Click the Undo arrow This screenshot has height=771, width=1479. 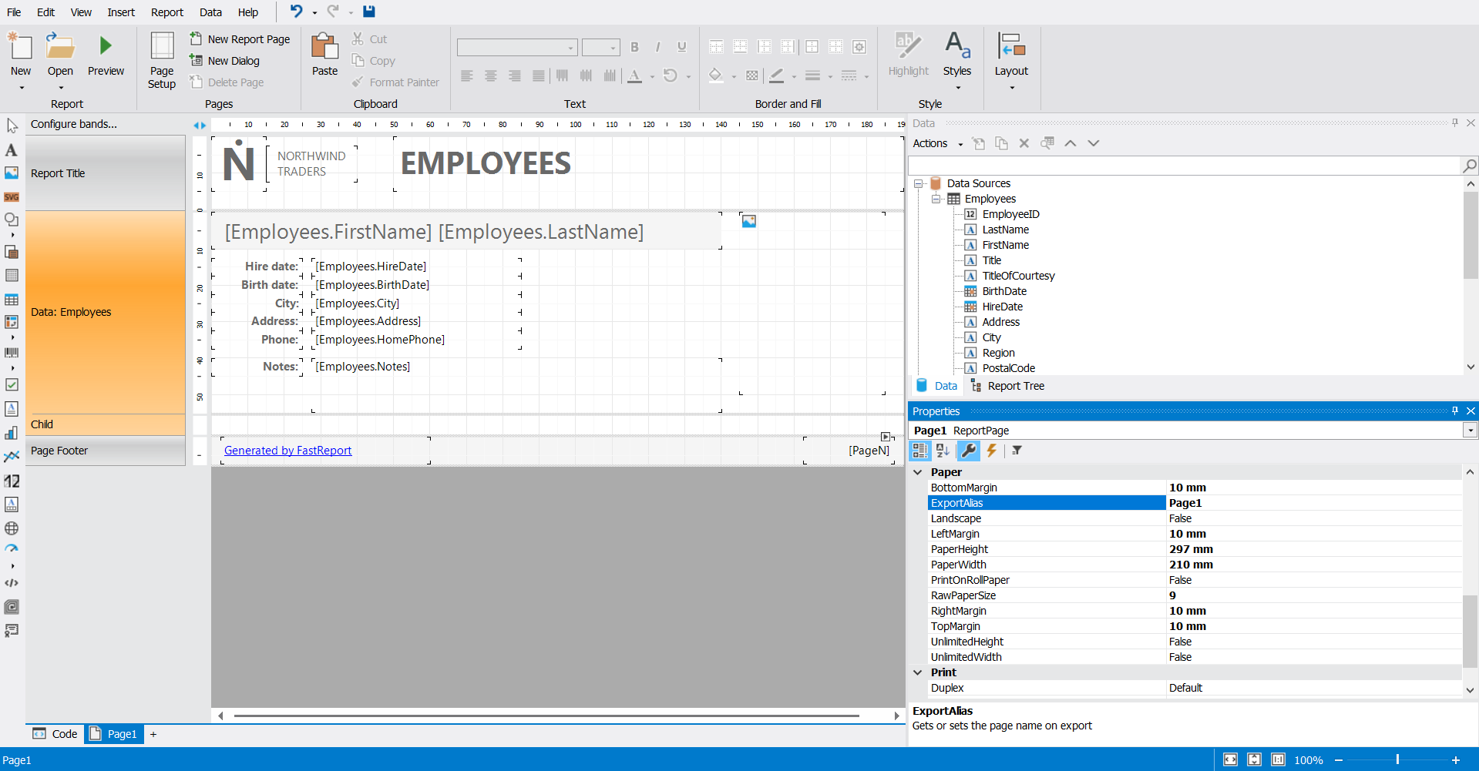coord(296,12)
